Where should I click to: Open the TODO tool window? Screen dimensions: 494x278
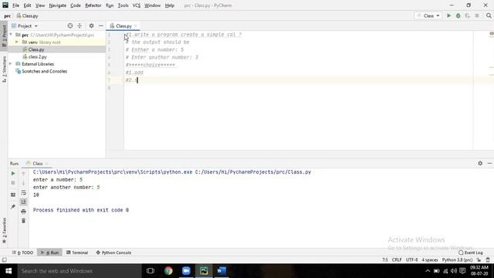coord(22,253)
